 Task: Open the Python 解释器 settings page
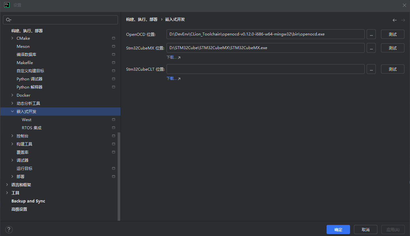30,87
